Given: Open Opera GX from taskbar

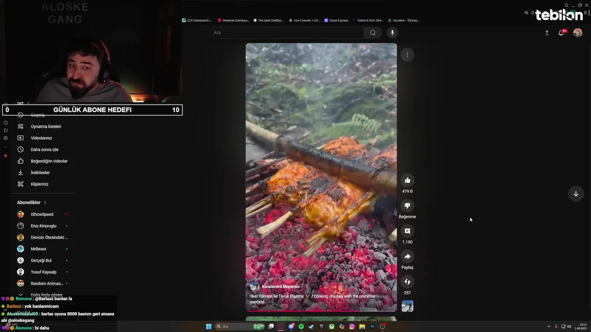Looking at the screenshot, I should click(281, 326).
